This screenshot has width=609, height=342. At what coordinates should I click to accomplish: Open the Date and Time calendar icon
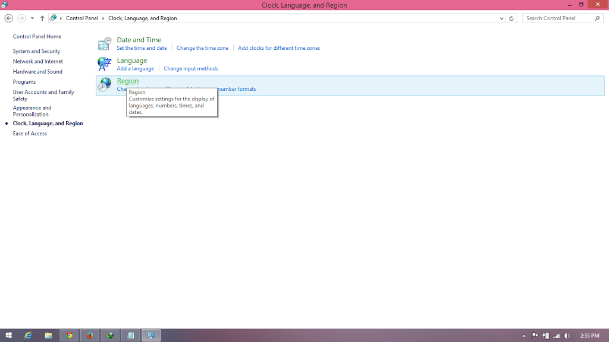pyautogui.click(x=104, y=43)
